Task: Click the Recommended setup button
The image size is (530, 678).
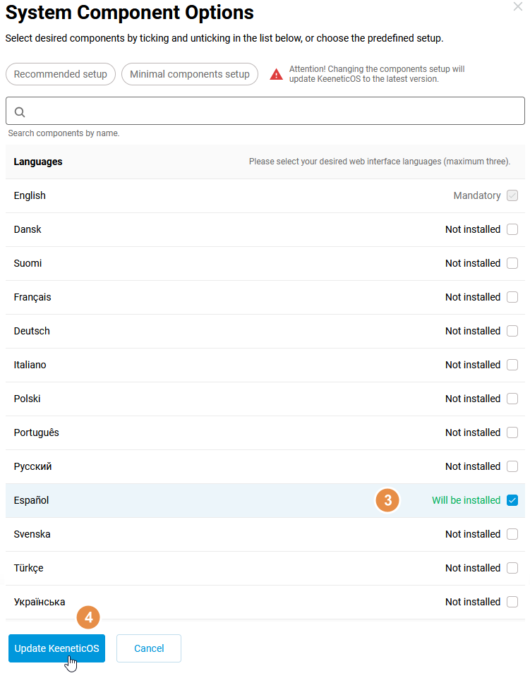Action: point(61,74)
